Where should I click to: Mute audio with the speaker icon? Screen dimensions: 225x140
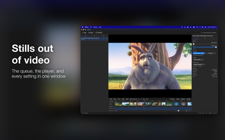[x=144, y=99]
